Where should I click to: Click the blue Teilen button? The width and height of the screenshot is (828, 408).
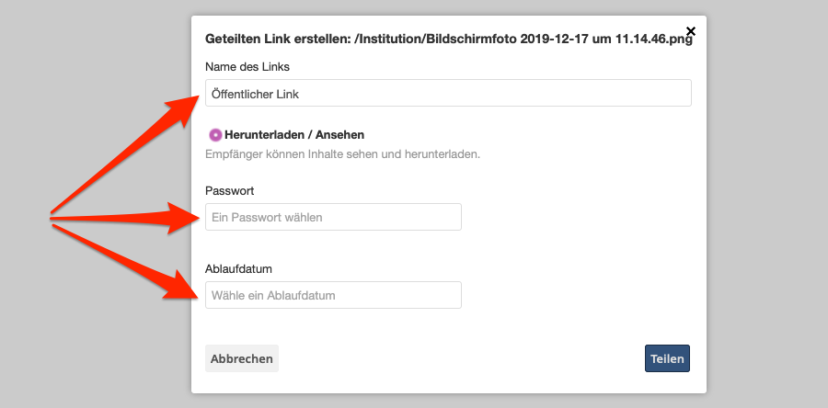[667, 358]
